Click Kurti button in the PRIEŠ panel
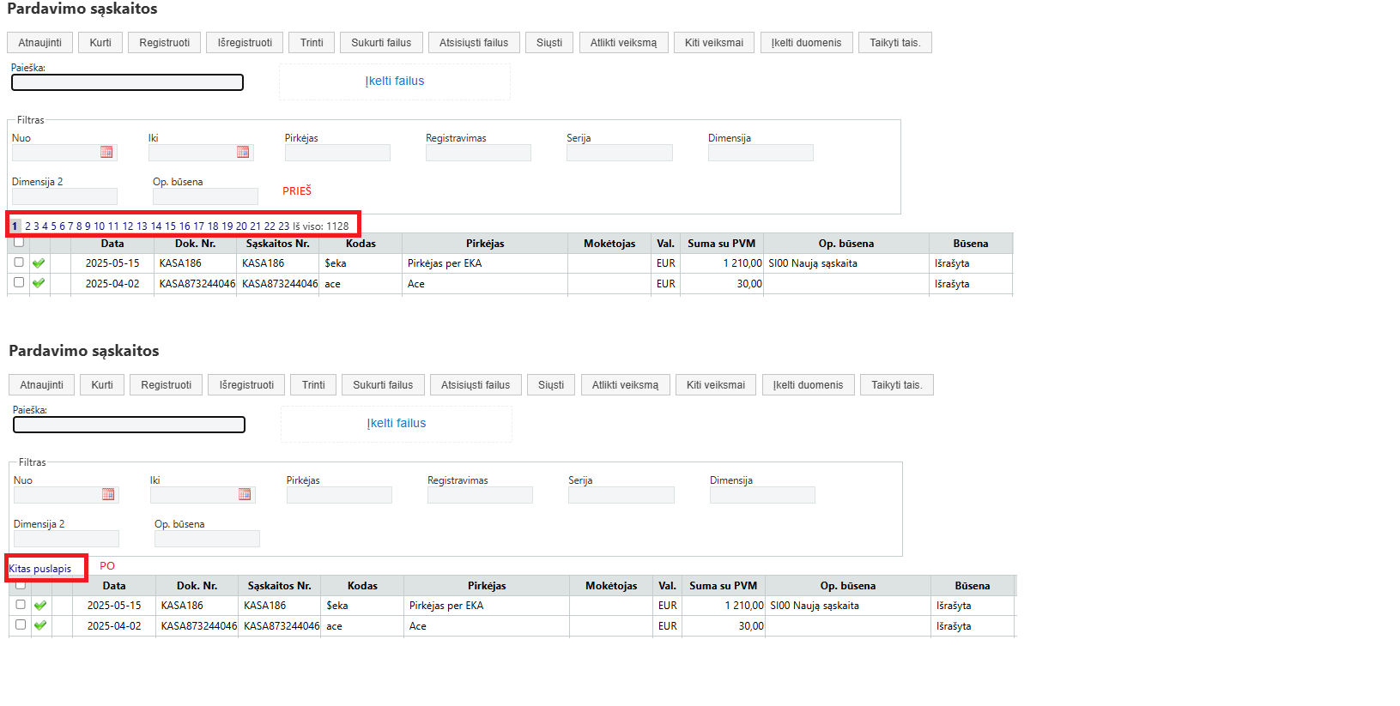The width and height of the screenshot is (1400, 706). pyautogui.click(x=100, y=43)
